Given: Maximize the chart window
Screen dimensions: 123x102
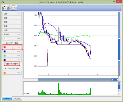Looking at the screenshot, I should [x=114, y=2].
